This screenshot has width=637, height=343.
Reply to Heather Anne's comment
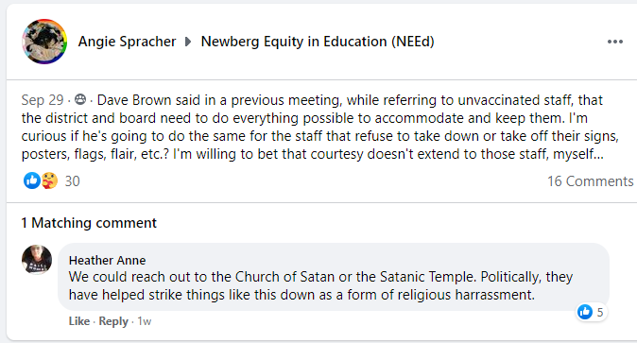(113, 321)
